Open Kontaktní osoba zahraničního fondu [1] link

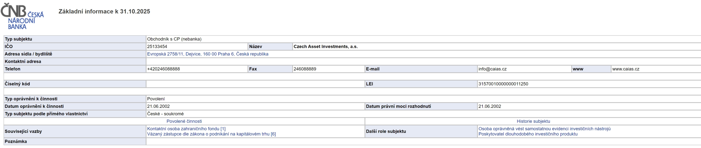click(x=186, y=129)
